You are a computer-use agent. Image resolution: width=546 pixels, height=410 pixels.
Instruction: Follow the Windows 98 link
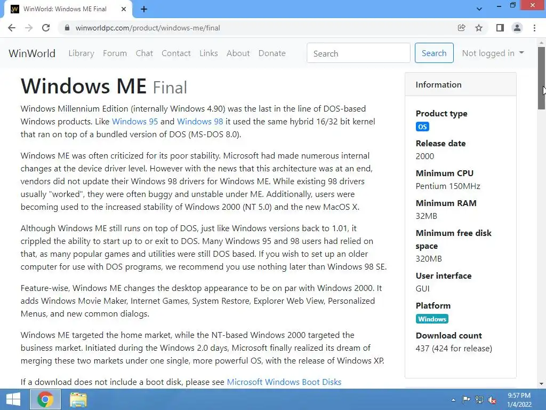coord(200,121)
